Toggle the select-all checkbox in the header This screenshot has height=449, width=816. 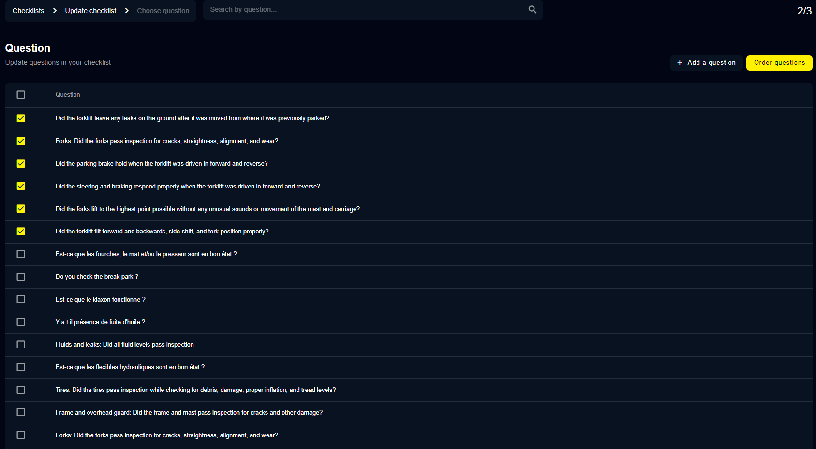pyautogui.click(x=21, y=95)
